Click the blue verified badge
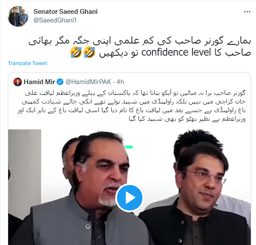 click(x=60, y=82)
